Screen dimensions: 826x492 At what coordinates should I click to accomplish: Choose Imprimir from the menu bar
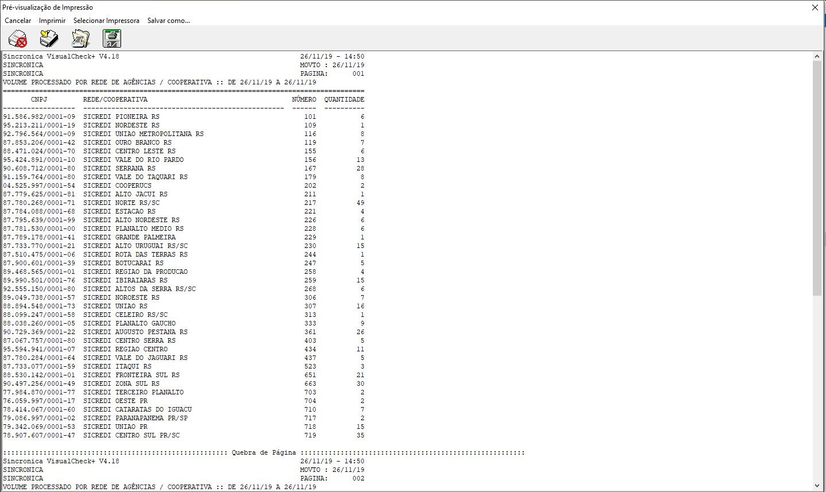point(52,21)
